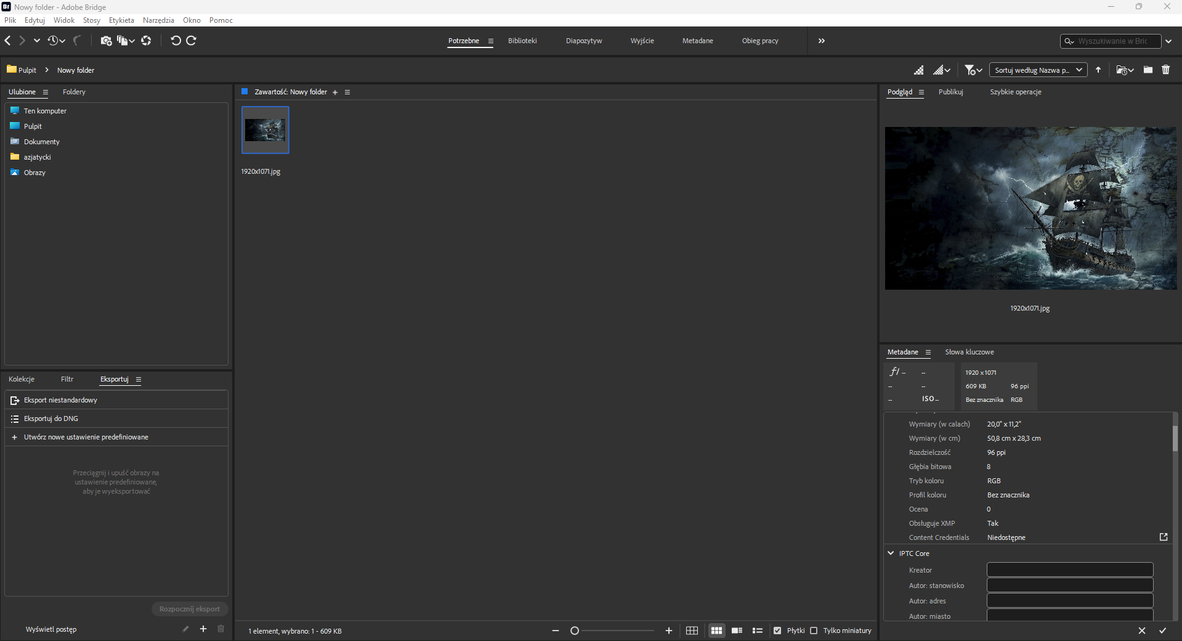Enable the Tylko miniatury checkbox

click(x=814, y=631)
